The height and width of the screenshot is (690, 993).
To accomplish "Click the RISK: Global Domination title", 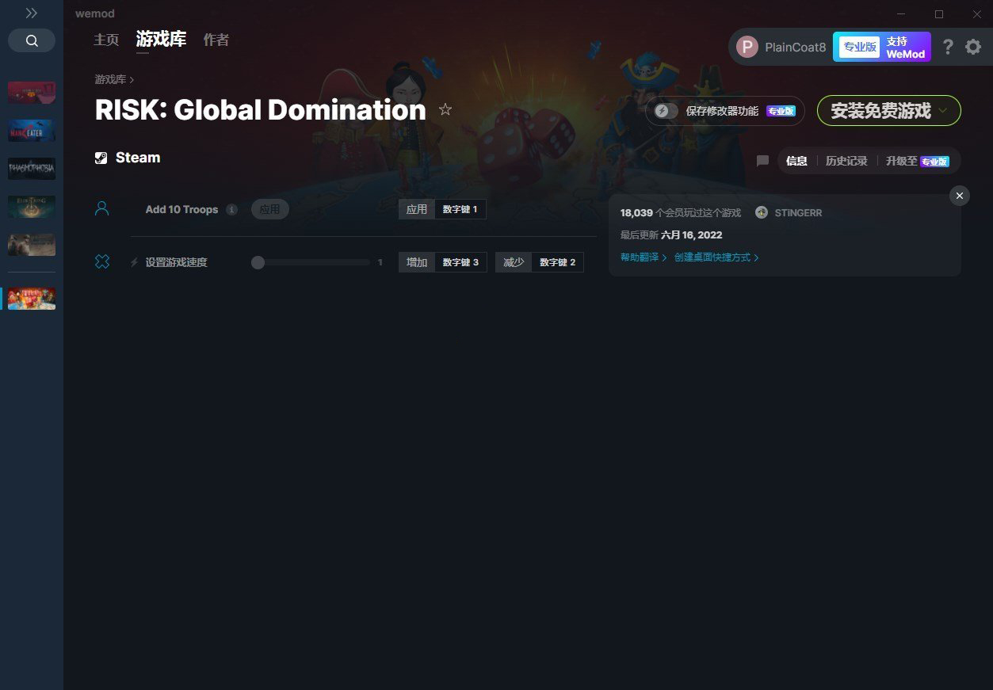I will click(x=261, y=110).
